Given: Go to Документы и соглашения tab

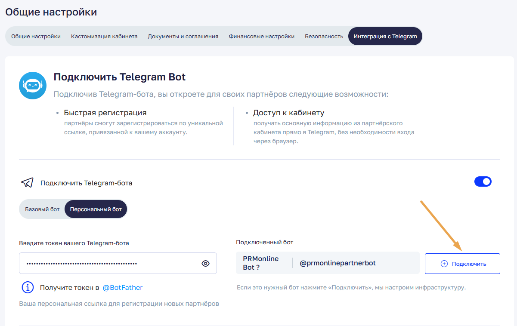Looking at the screenshot, I should 183,36.
